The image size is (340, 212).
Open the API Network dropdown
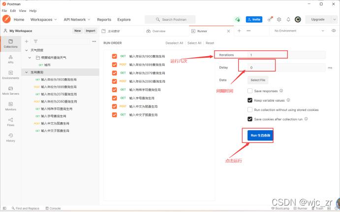[77, 20]
